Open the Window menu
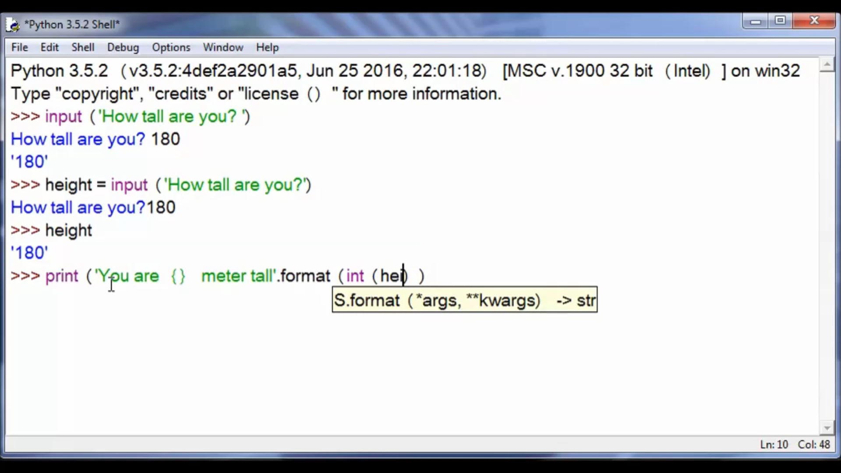Screen dimensions: 841x473 coord(223,47)
